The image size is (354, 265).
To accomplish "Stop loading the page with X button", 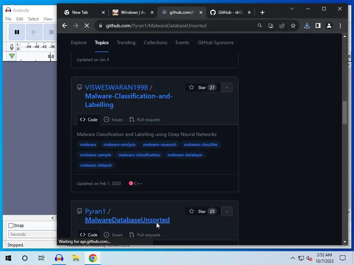I will 87,26.
